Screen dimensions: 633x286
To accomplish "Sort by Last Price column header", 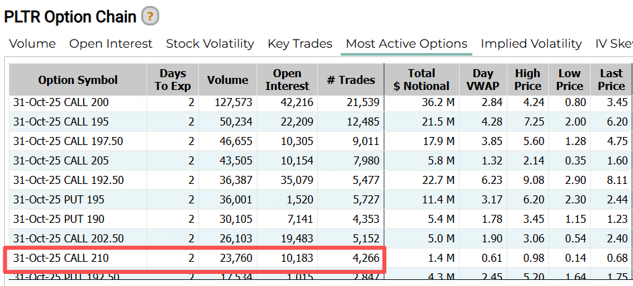I will point(611,80).
